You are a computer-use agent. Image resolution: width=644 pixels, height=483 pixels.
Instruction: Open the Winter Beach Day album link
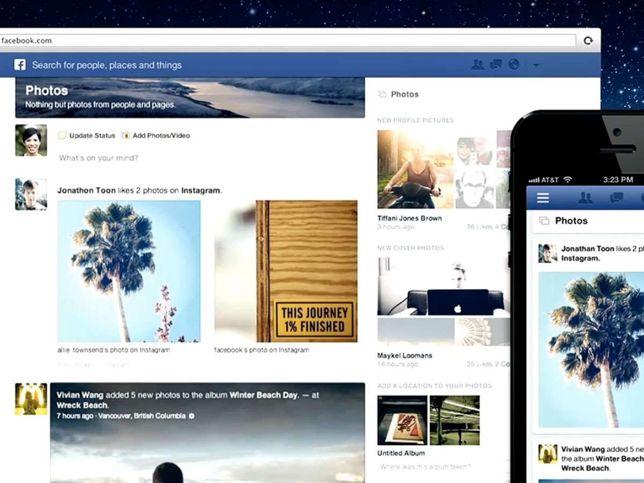pos(264,395)
